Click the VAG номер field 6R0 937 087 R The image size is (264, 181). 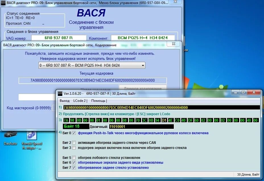(x=59, y=38)
